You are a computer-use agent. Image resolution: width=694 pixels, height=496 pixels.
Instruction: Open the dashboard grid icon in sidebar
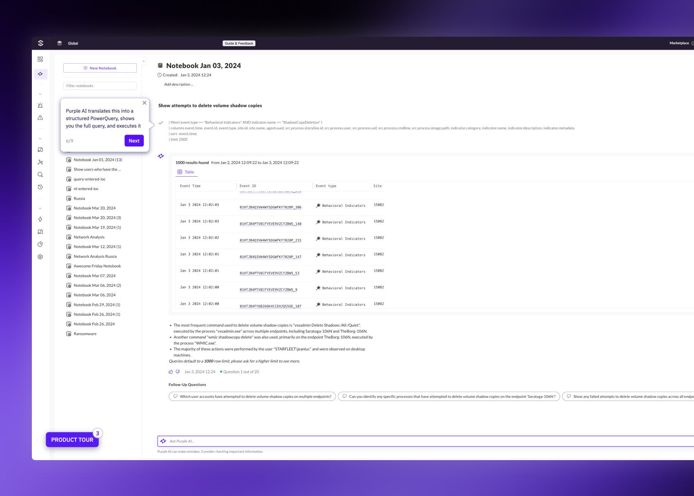(40, 59)
